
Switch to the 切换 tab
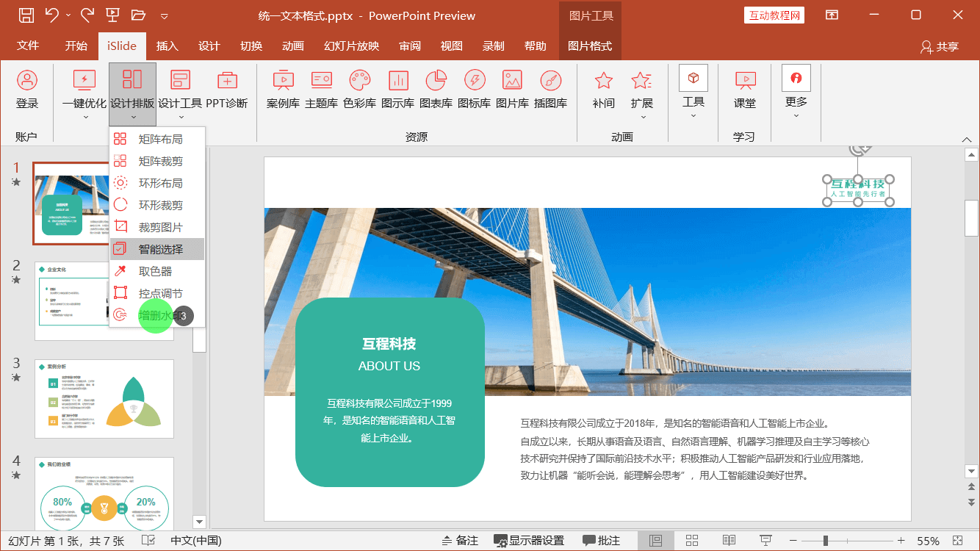pos(251,46)
